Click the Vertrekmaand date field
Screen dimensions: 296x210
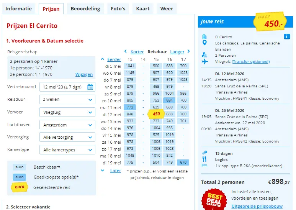coord(67,87)
